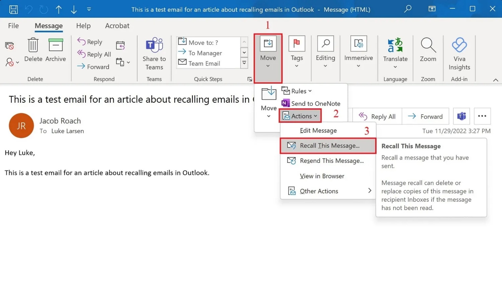Viewport: 502px width, 282px height.
Task: Click the date Tue 11/29/2022 3:27 PM
Action: (x=456, y=131)
